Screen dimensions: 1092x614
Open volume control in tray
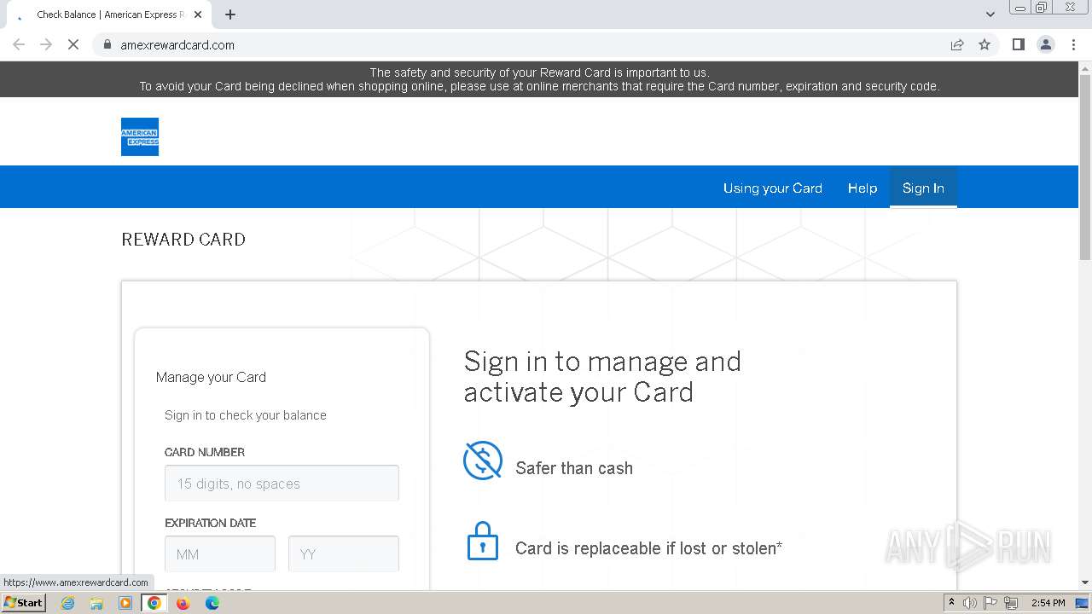970,603
